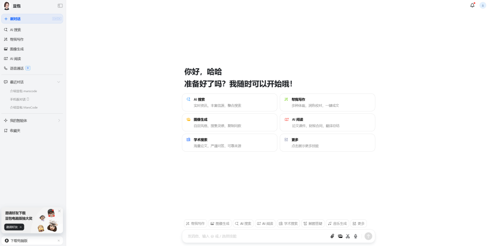
Task: Open conversation 介绍豆包 marscode
Action: pyautogui.click(x=23, y=91)
